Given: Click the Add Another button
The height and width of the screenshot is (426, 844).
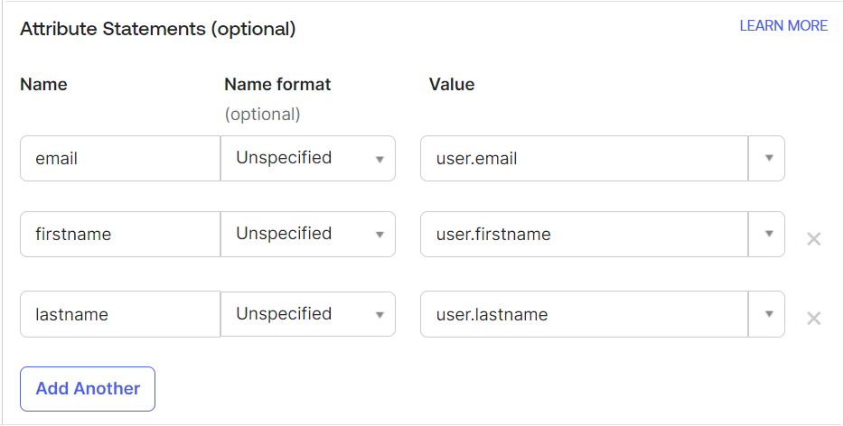Looking at the screenshot, I should point(88,389).
